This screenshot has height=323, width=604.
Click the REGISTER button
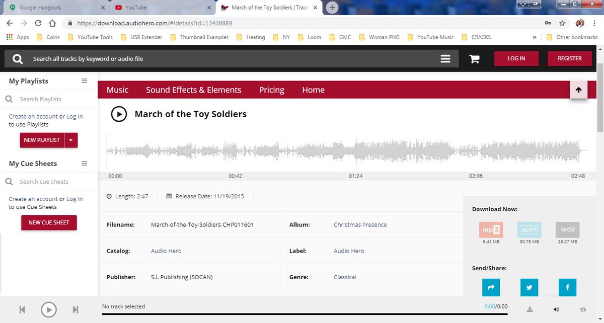coord(570,58)
